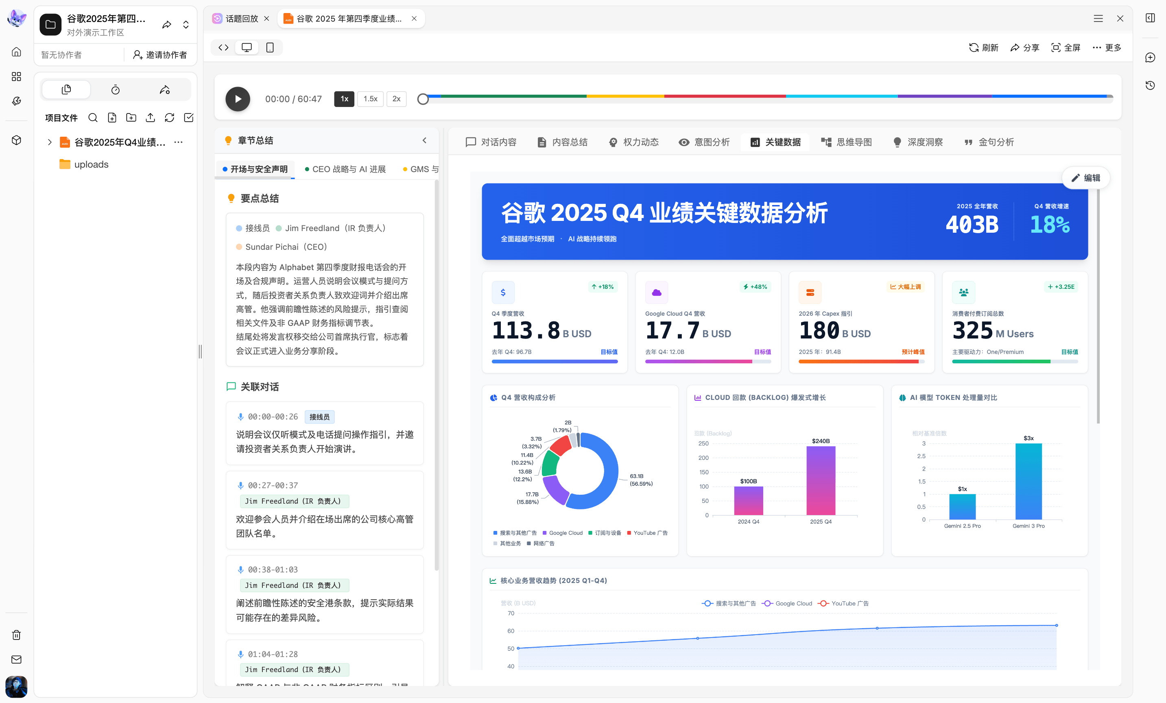This screenshot has width=1166, height=703.
Task: Collapse the 章节总结 panel
Action: click(x=424, y=140)
